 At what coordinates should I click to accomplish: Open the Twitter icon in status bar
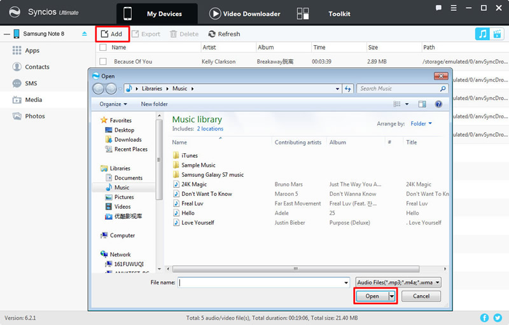click(x=498, y=318)
